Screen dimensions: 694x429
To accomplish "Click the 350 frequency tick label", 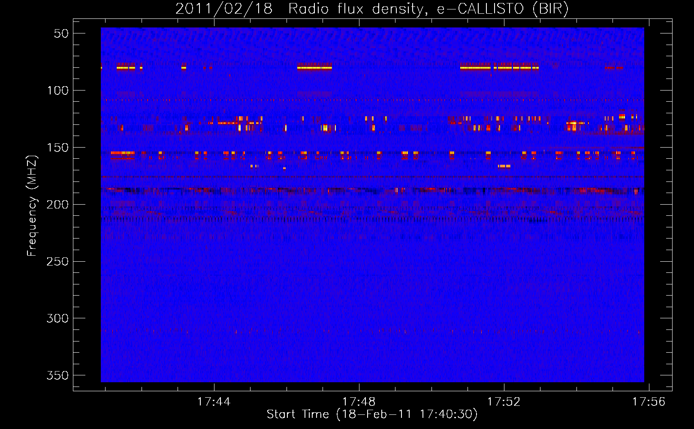I will (x=57, y=375).
